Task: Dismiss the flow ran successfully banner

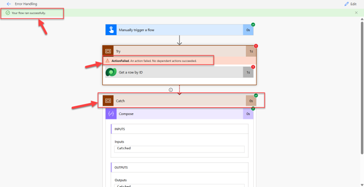Action: point(357,13)
